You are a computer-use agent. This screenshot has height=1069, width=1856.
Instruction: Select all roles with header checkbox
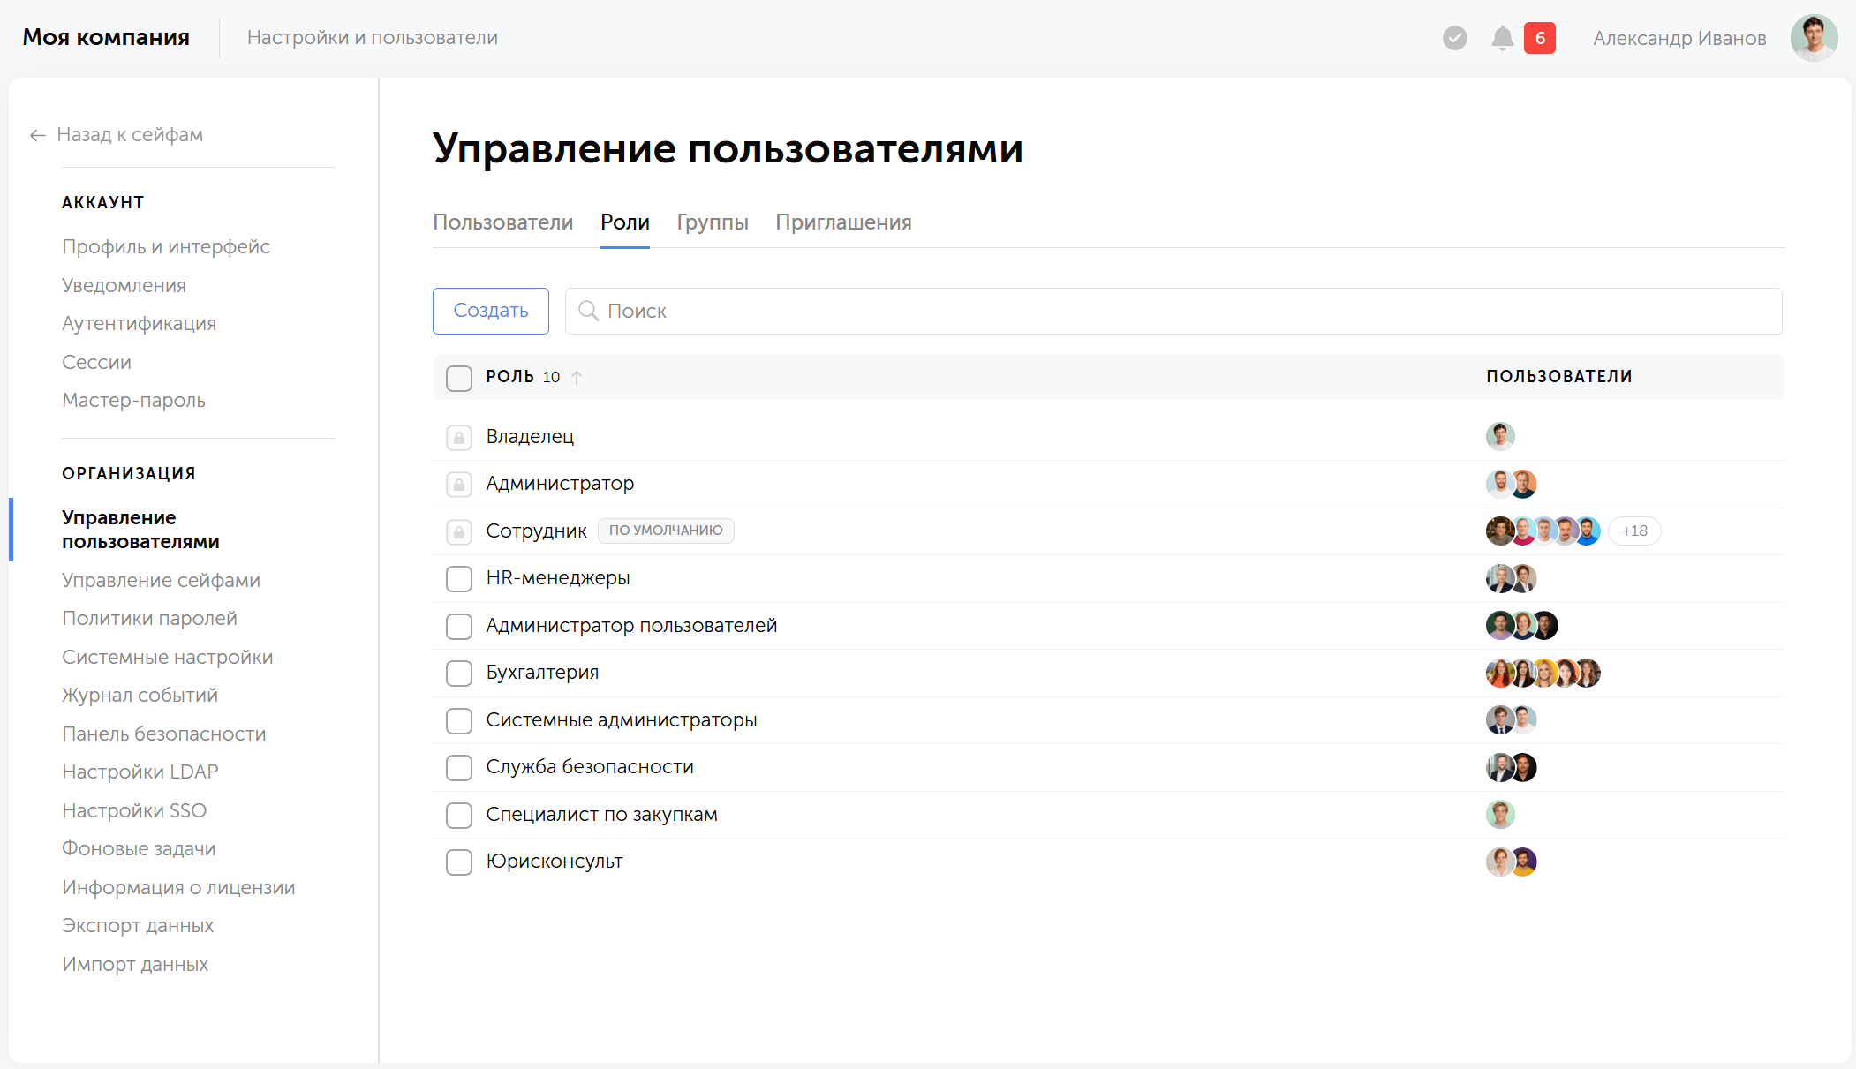pyautogui.click(x=459, y=378)
